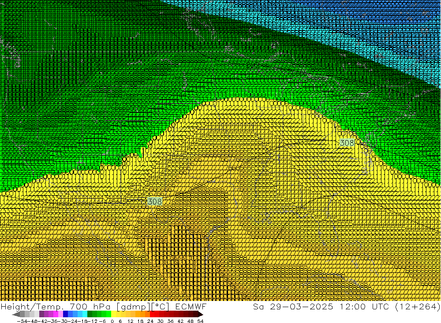Click the bright red legend swatch above 24
The width and height of the screenshot is (441, 323).
(x=152, y=314)
